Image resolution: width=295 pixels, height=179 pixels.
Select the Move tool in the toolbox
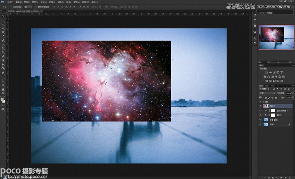(x=3, y=16)
